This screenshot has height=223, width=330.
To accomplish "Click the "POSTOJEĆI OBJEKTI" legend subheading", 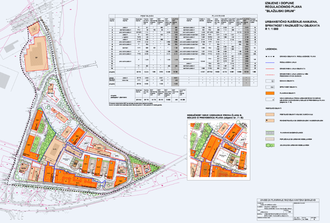I will point(273,108).
